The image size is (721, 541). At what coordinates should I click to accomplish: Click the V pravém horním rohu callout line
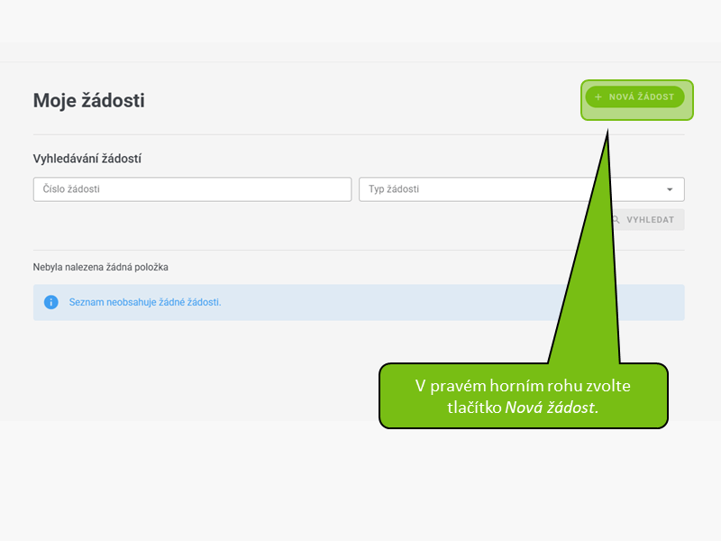tap(523, 386)
